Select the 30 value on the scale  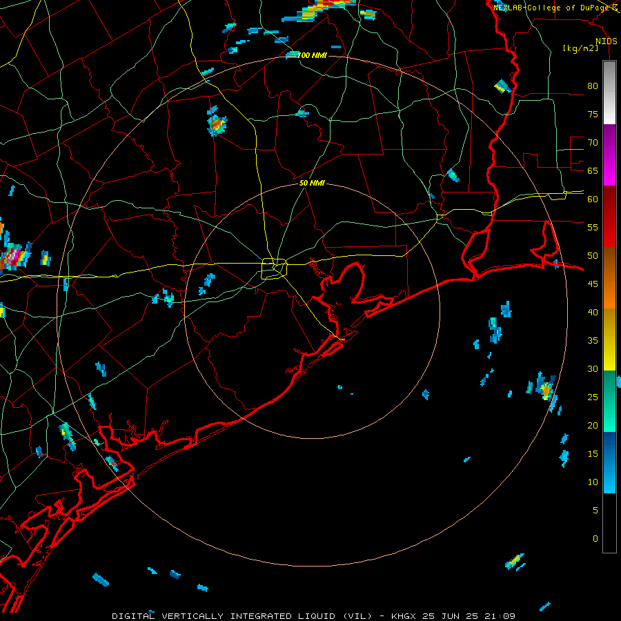593,368
